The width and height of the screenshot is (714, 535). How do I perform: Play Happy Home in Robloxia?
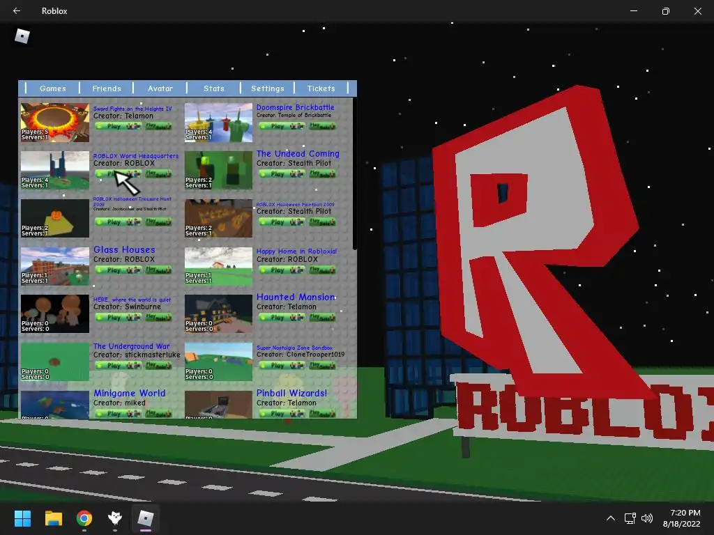pyautogui.click(x=282, y=270)
